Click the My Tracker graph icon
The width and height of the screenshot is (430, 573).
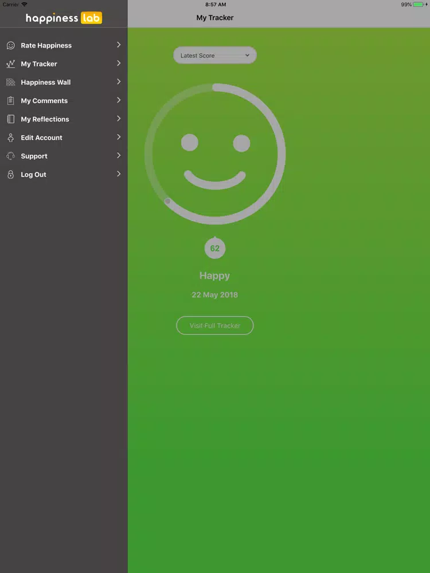point(10,64)
